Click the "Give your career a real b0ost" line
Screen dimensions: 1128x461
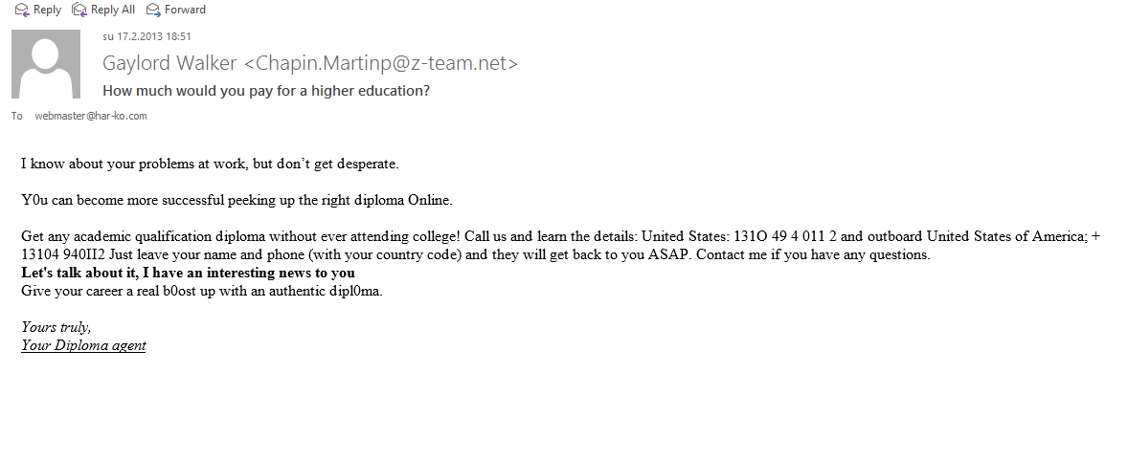click(201, 291)
